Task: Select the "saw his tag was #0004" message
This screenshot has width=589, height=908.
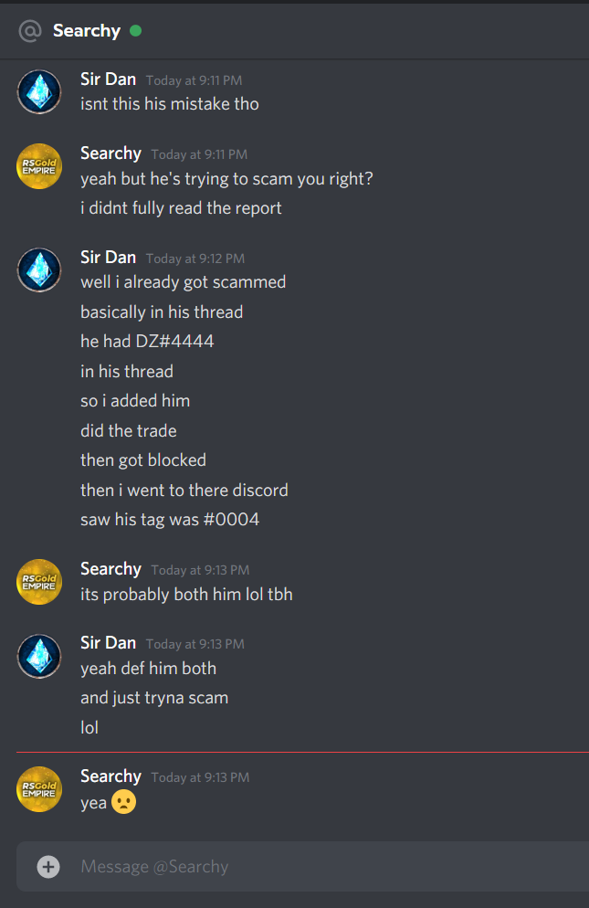Action: pos(170,520)
